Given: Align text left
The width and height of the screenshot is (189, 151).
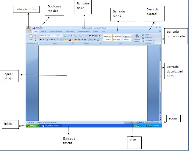Looking at the screenshot, I should pyautogui.click(x=76, y=40).
